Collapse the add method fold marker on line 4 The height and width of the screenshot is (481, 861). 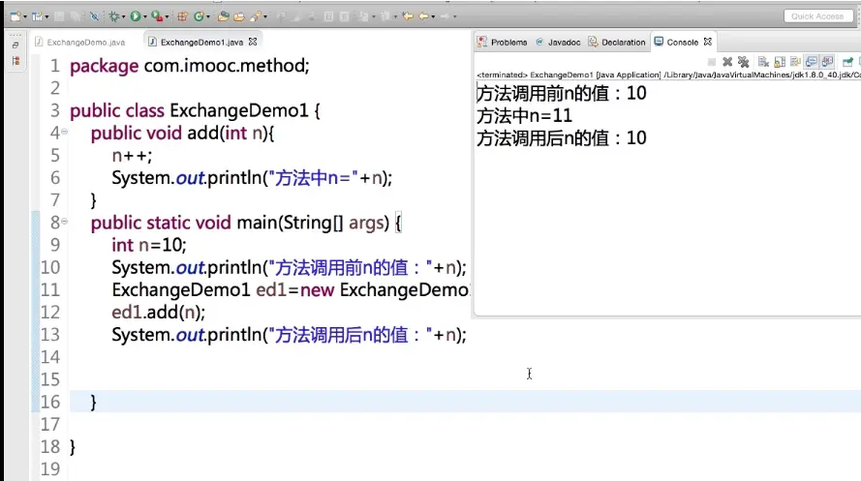pyautogui.click(x=64, y=132)
